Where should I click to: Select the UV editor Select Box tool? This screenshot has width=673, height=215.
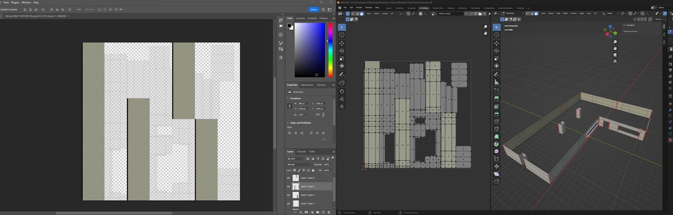[x=341, y=27]
